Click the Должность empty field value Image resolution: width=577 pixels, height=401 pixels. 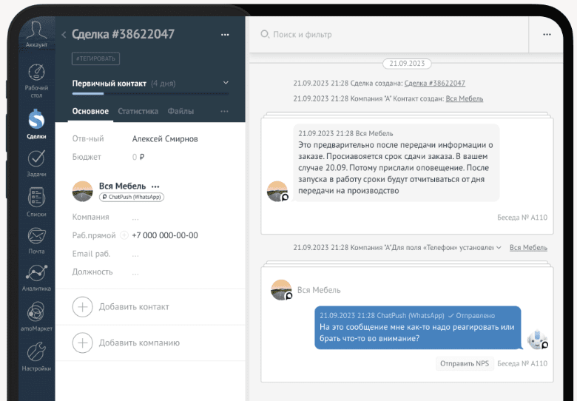[135, 273]
